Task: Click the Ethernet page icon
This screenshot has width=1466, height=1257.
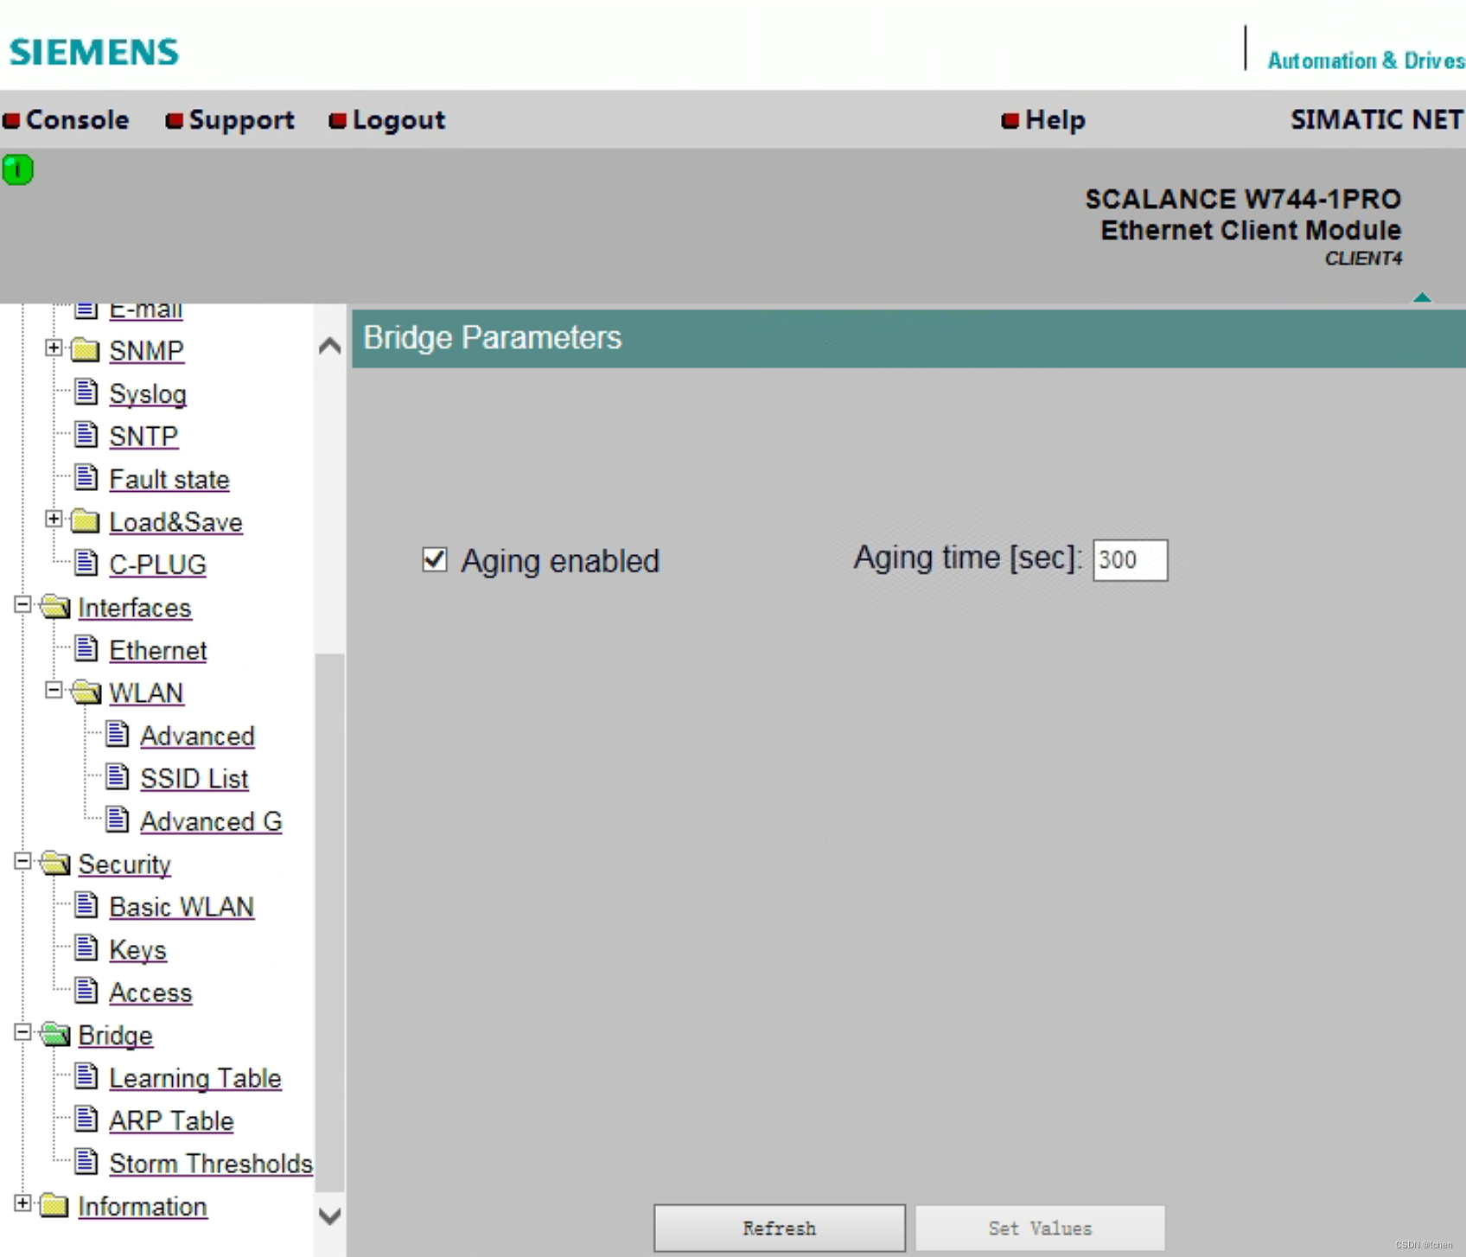Action: (x=86, y=648)
